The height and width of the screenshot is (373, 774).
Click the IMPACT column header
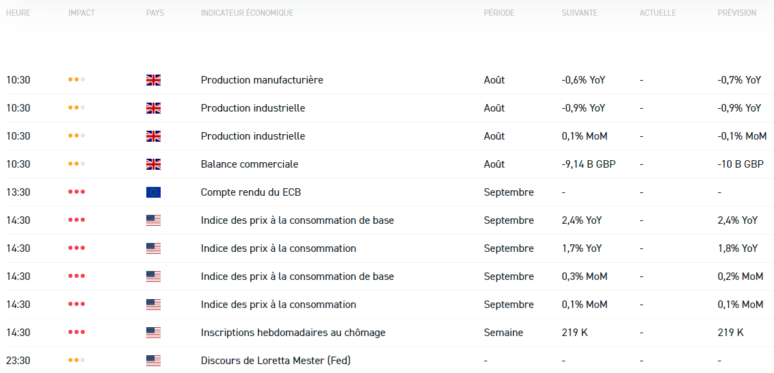click(x=82, y=13)
